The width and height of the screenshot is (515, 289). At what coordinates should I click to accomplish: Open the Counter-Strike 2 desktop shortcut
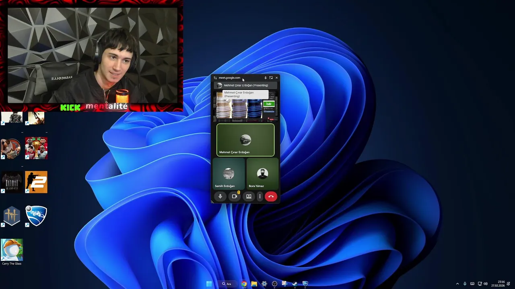click(36, 182)
